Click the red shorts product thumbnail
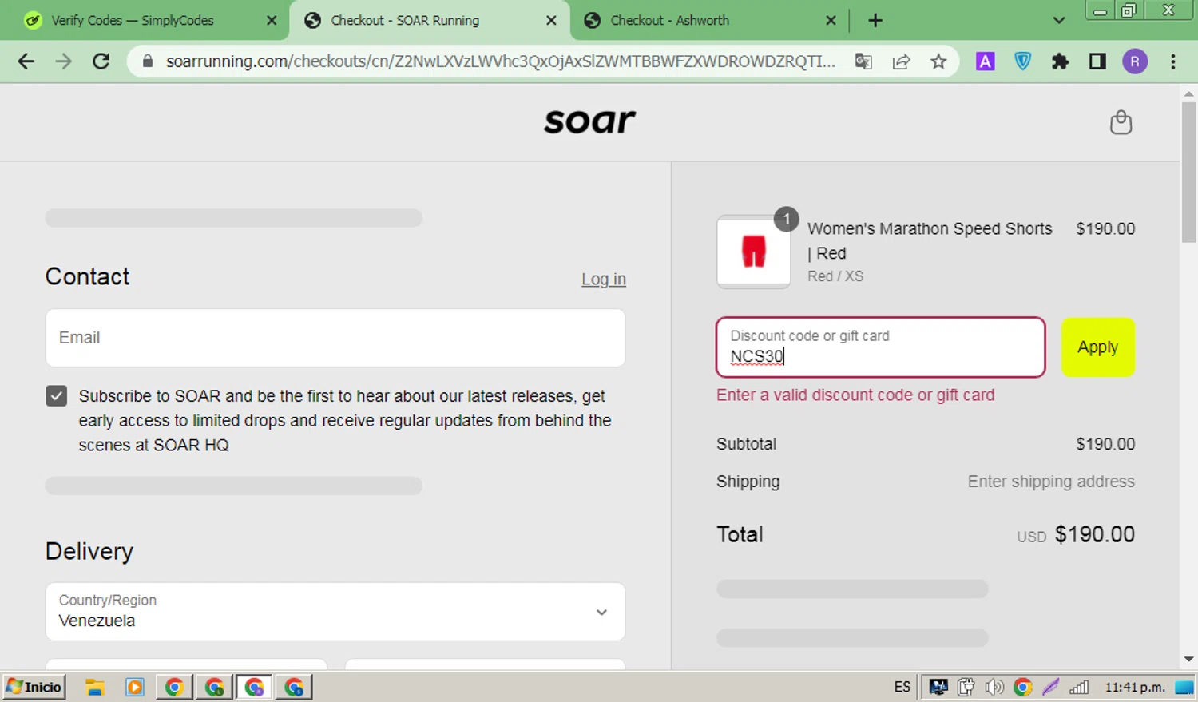The image size is (1198, 702). tap(754, 252)
